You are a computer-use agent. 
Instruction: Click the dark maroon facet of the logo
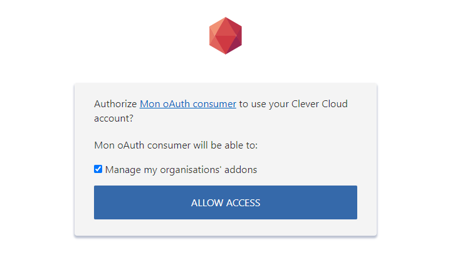point(234,46)
